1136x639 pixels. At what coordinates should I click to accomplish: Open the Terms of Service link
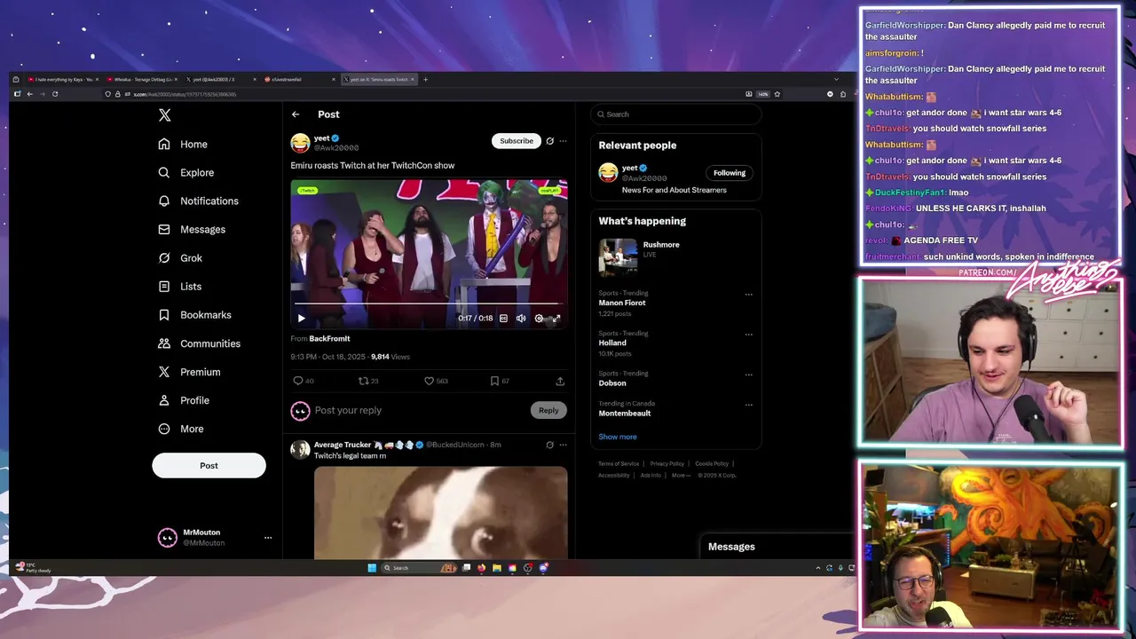pyautogui.click(x=619, y=463)
